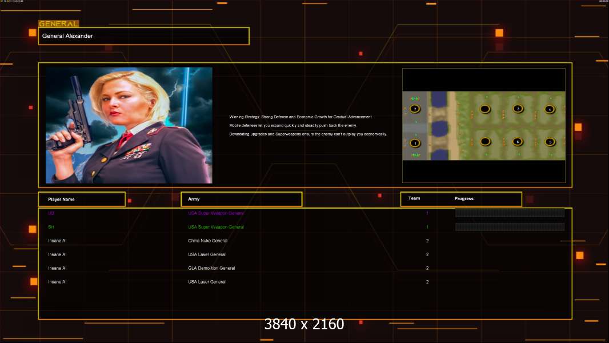Image resolution: width=609 pixels, height=343 pixels.
Task: Click unnumbered start marker left of marker 6
Action: point(485,142)
